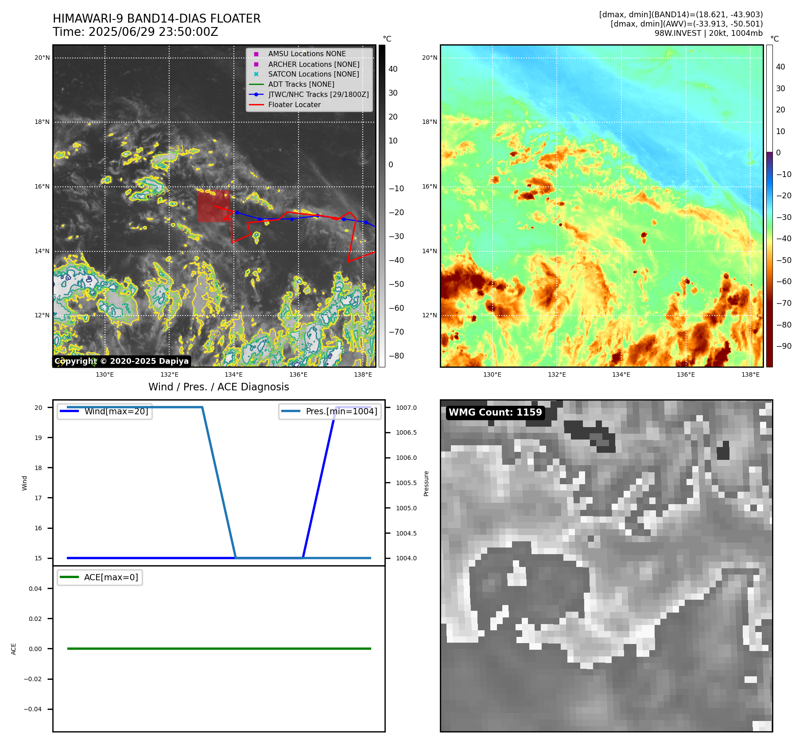Click the 0 tick on the rainbow colorbar

[779, 153]
